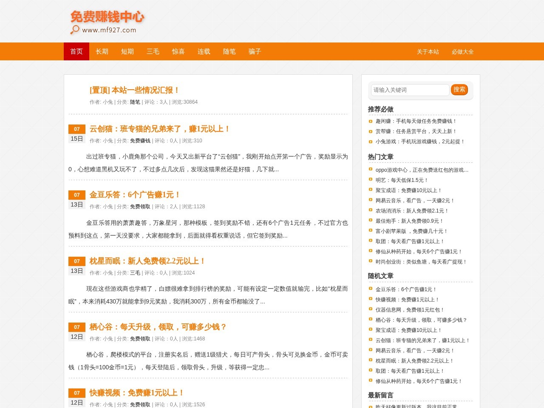
Task: Open hot article 最佳炮手：新人免费领0.9元
Action: (410, 221)
